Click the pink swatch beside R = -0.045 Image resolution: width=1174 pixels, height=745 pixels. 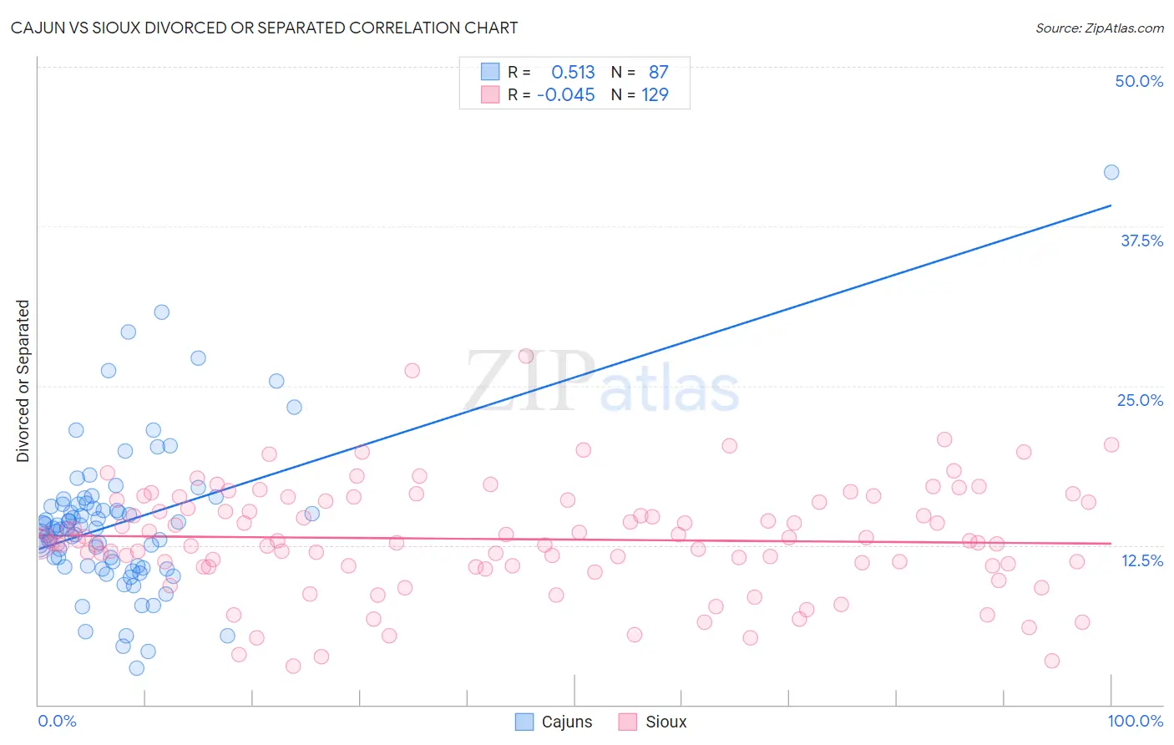(490, 94)
